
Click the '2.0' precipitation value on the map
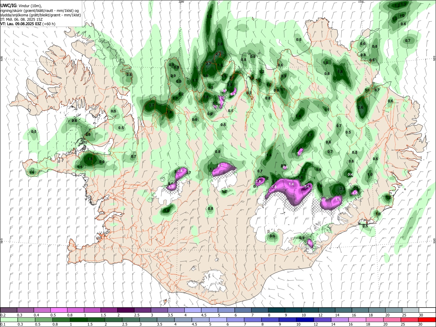[x=220, y=44]
